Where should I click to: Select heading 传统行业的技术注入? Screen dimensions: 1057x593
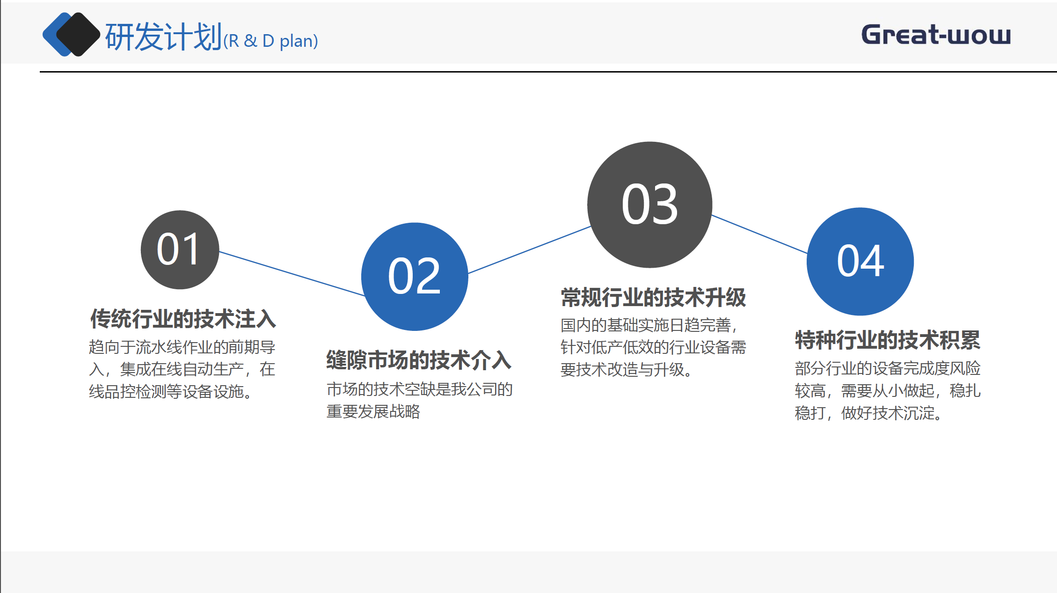click(x=183, y=319)
